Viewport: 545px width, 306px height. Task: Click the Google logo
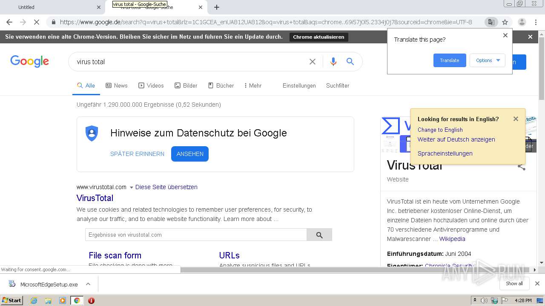coord(30,62)
